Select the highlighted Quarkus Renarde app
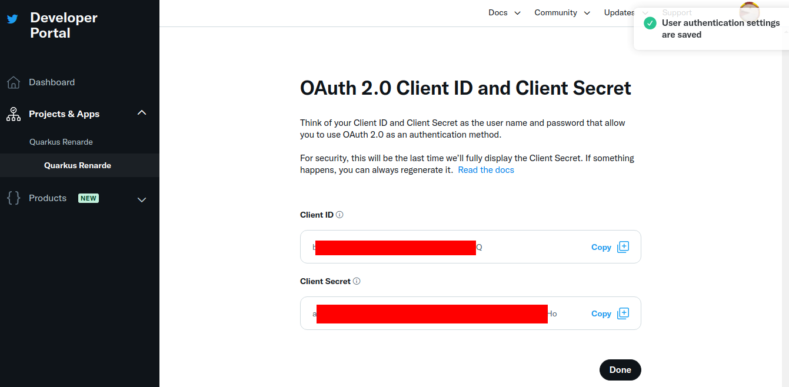 [x=78, y=165]
